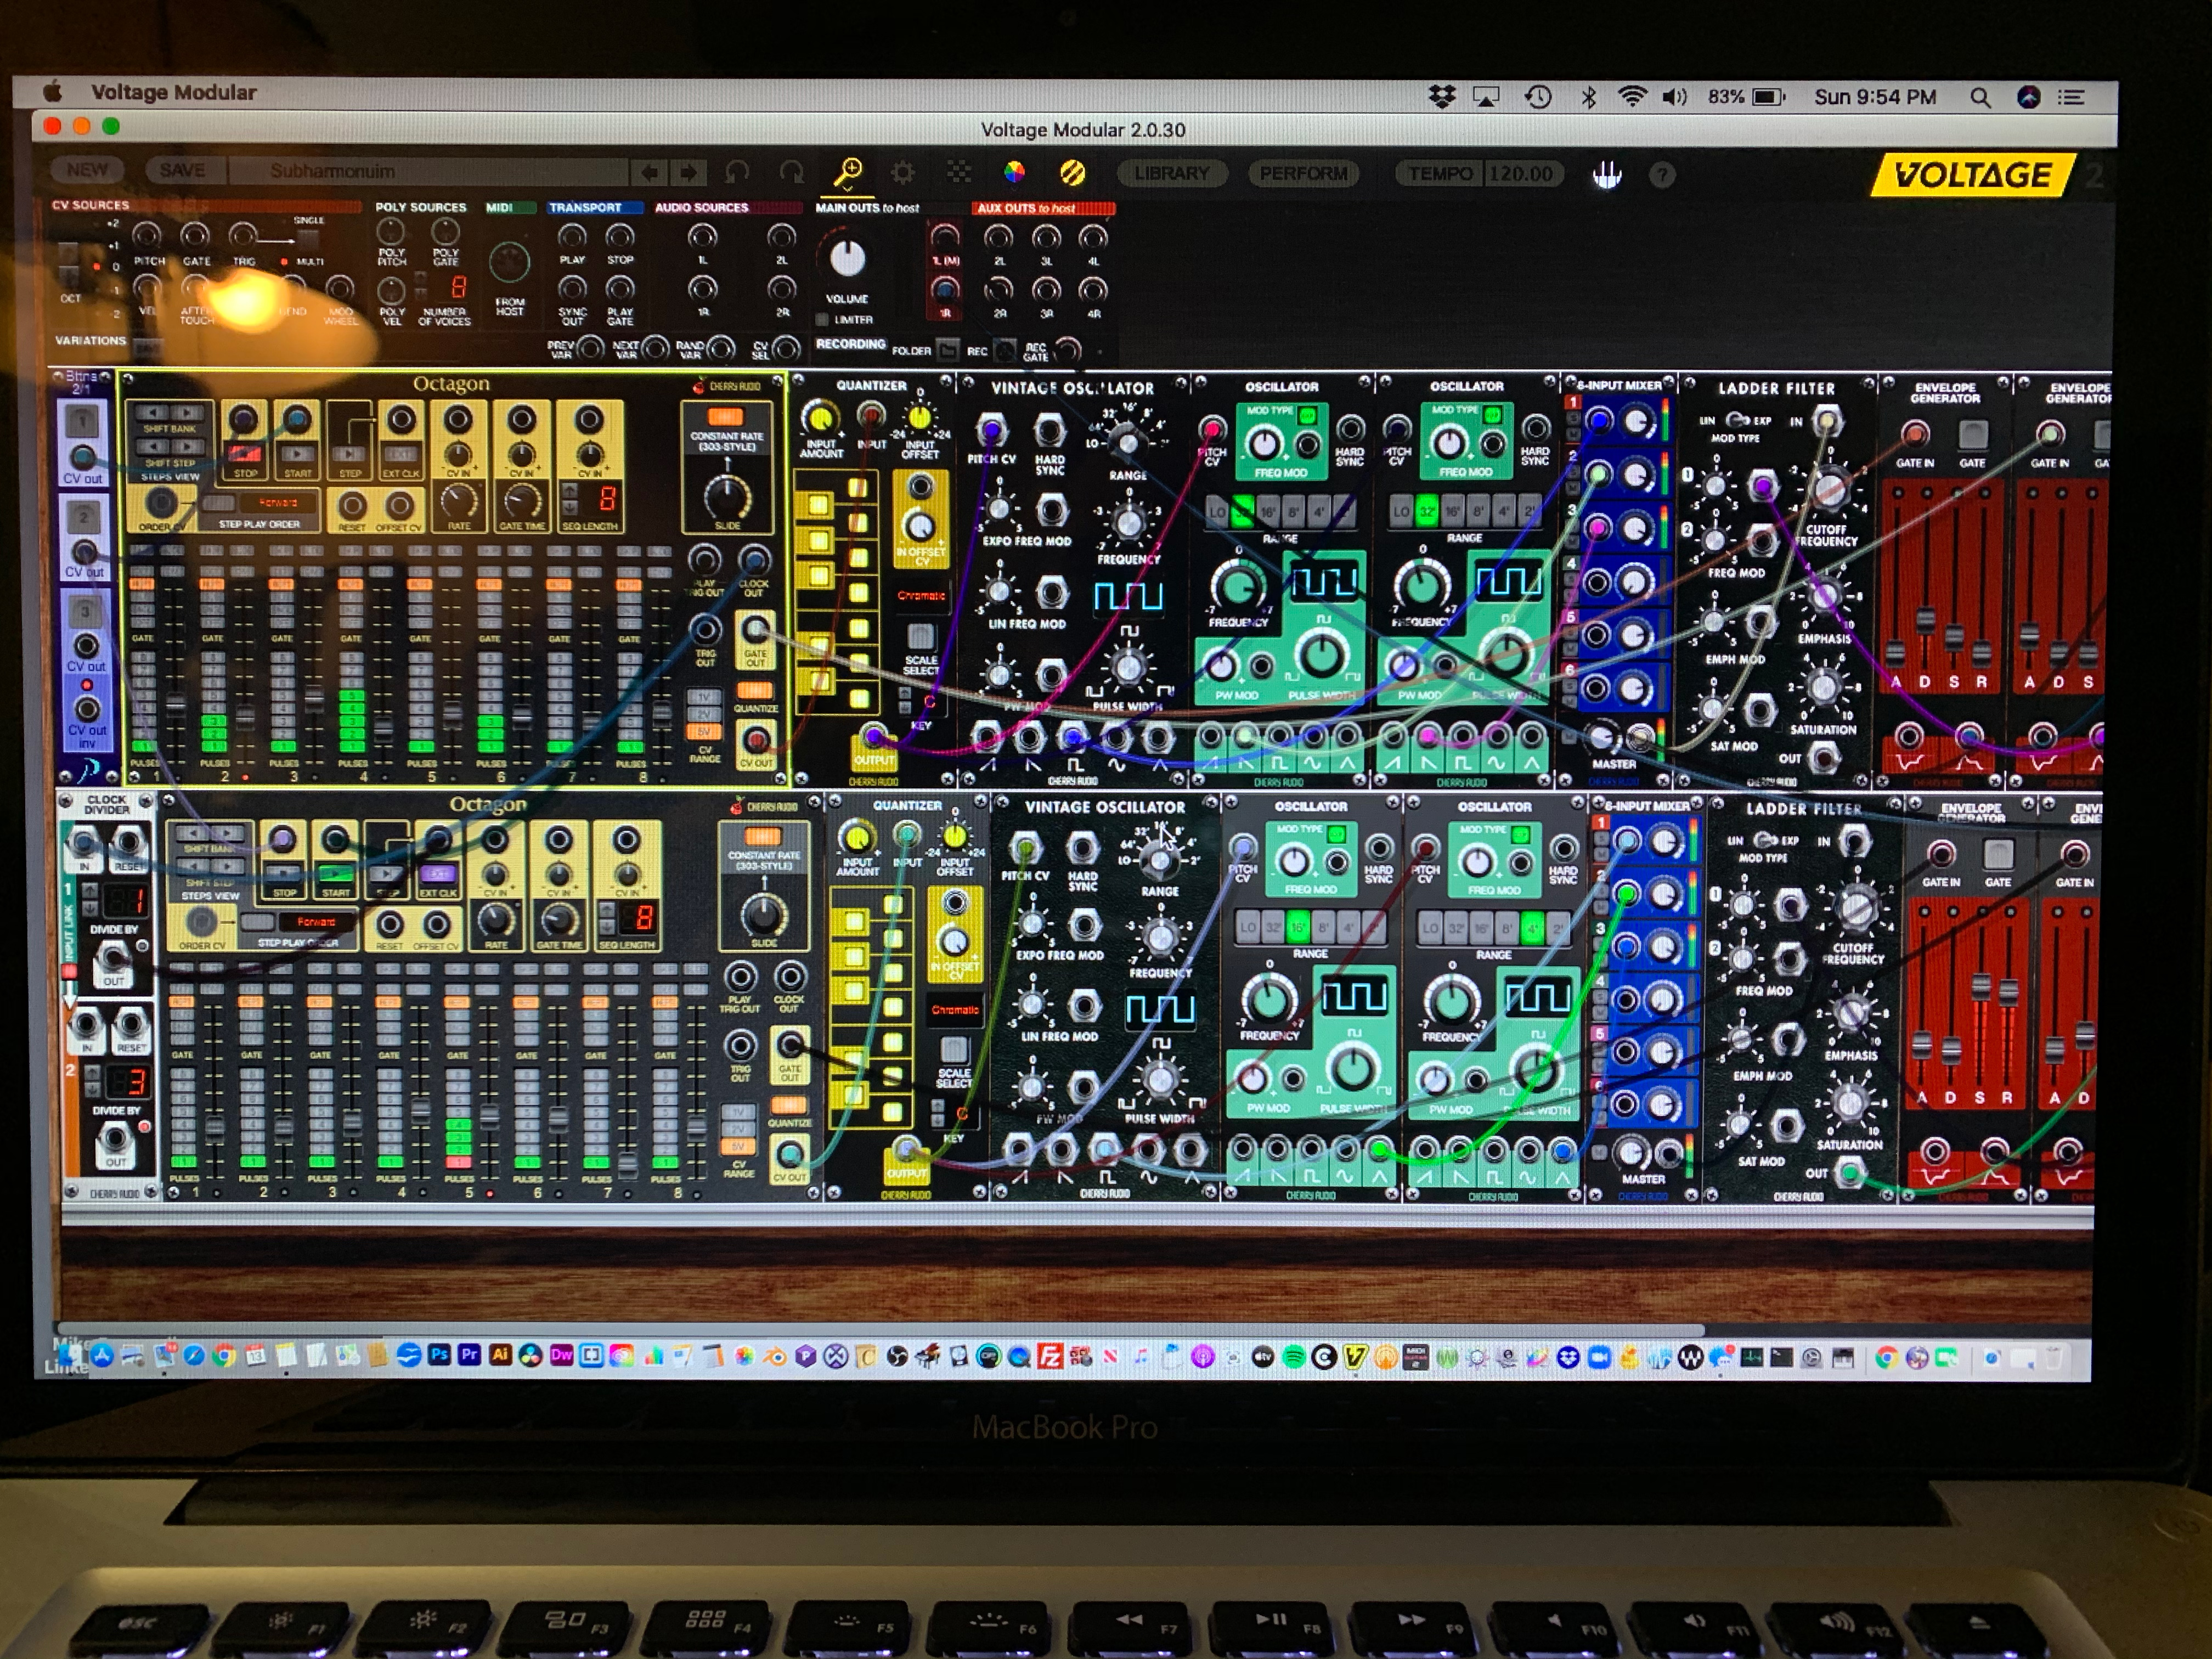Click the yellow striped circle icon
Image resolution: width=2212 pixels, height=1659 pixels.
[x=1072, y=173]
